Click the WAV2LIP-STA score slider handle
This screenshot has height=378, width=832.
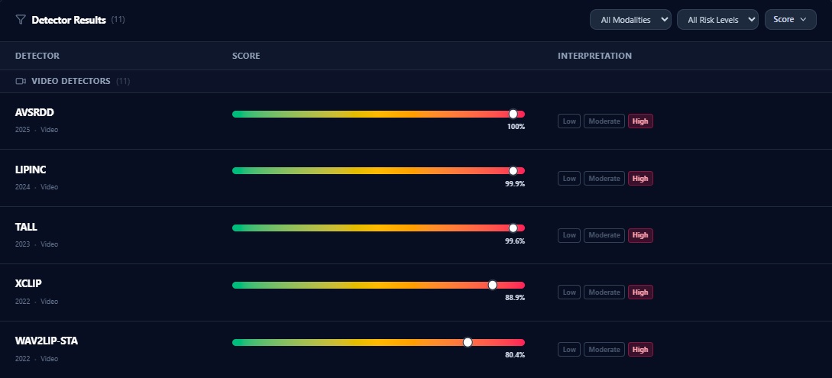[468, 342]
